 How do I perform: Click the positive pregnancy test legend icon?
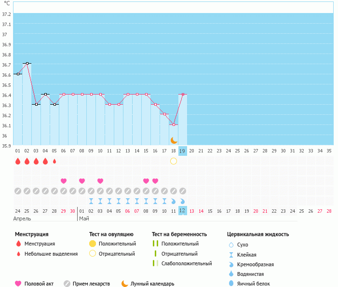coord(156,244)
